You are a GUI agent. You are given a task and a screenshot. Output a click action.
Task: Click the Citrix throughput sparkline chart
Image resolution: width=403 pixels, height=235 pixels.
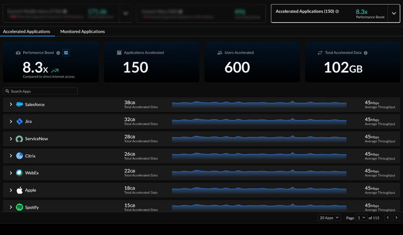tap(259, 156)
